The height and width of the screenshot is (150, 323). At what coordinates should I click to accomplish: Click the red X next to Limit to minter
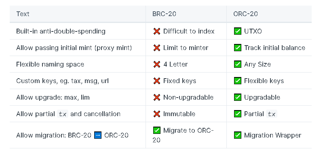157,48
